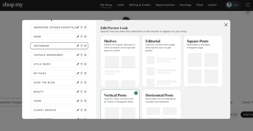Click the paper plane share icon
The width and height of the screenshot is (253, 131).
click(248, 12)
